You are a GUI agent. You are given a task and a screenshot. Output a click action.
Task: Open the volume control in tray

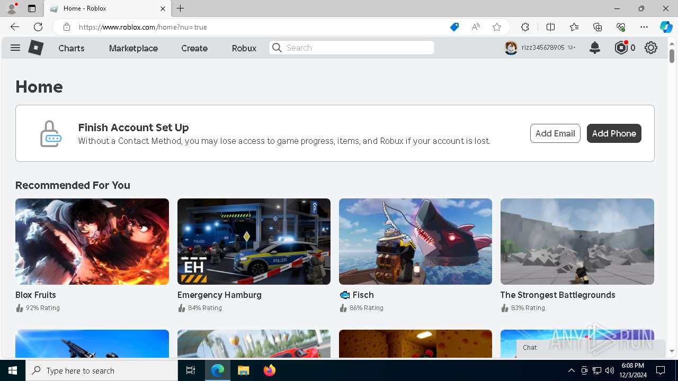(610, 370)
